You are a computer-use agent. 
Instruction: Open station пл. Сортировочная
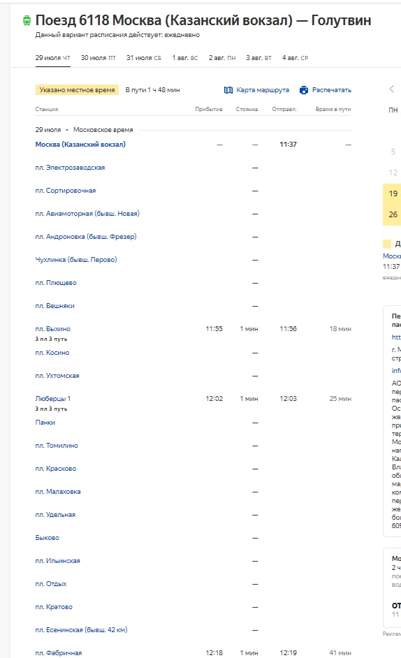coord(66,191)
